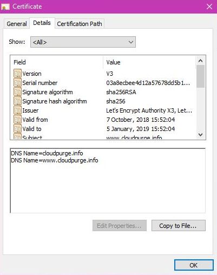Click the field list scroll down arrow

[x=200, y=134]
